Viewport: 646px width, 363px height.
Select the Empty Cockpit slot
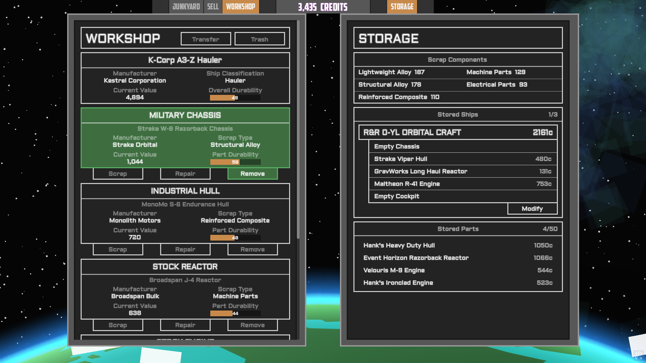(x=463, y=196)
